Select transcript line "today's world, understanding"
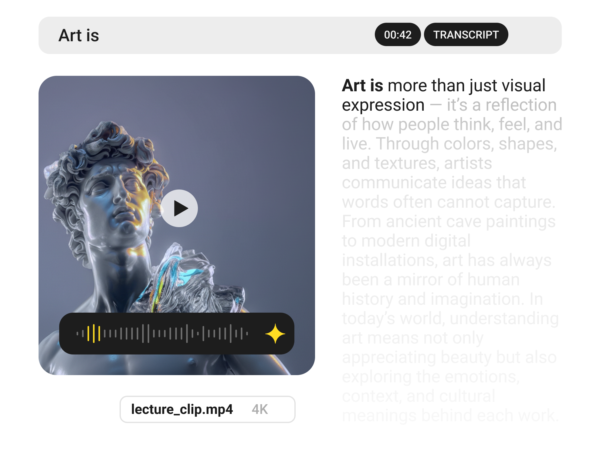This screenshot has height=450, width=607. (x=450, y=319)
